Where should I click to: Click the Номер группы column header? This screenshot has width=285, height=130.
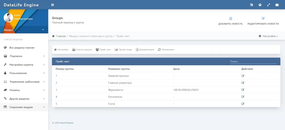(x=65, y=69)
